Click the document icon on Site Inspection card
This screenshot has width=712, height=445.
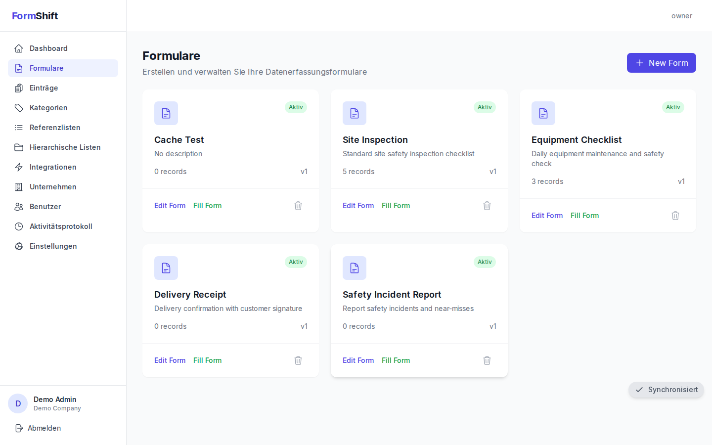355,113
